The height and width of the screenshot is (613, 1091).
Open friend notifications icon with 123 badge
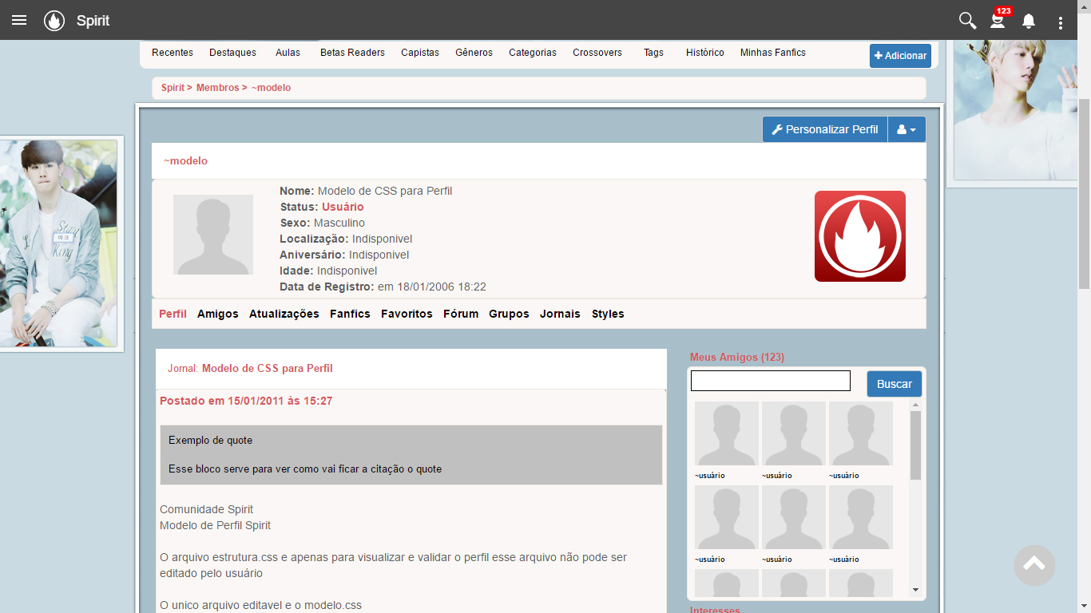998,21
